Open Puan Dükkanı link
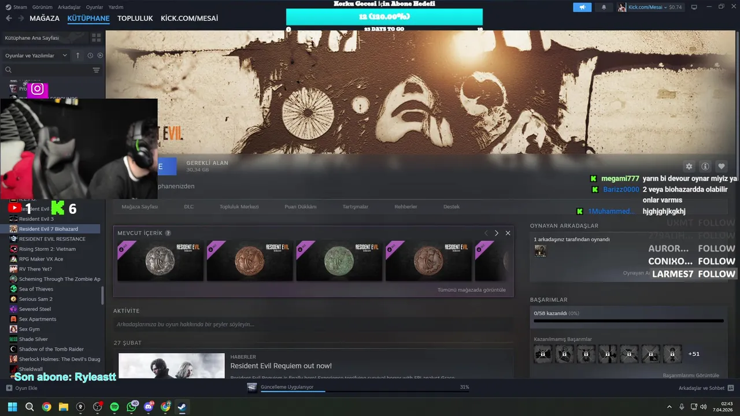This screenshot has width=740, height=416. (x=301, y=206)
